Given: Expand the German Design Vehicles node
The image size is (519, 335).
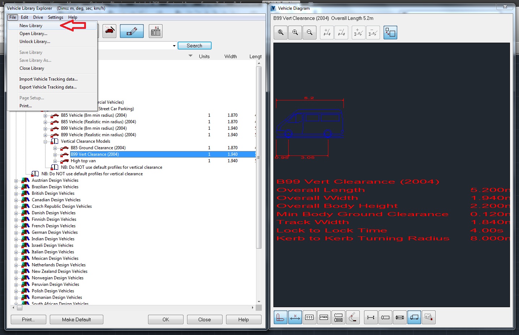Looking at the screenshot, I should pos(16,233).
